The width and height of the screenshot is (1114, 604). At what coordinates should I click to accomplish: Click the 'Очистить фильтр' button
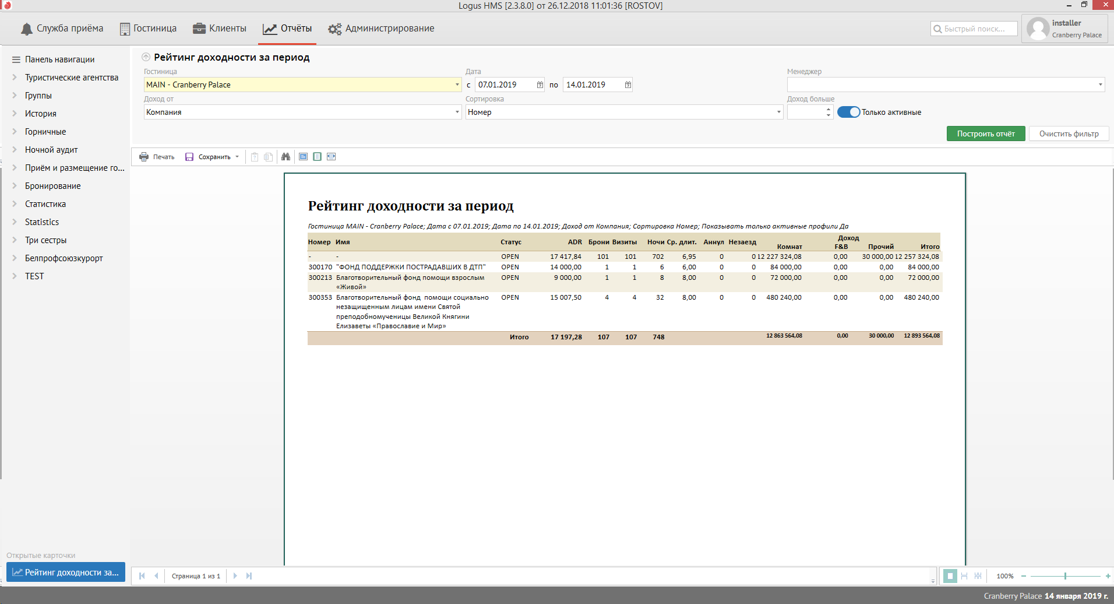pos(1069,134)
